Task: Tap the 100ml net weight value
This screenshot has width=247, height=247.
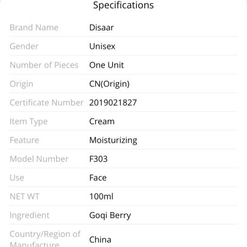Action: pyautogui.click(x=101, y=197)
